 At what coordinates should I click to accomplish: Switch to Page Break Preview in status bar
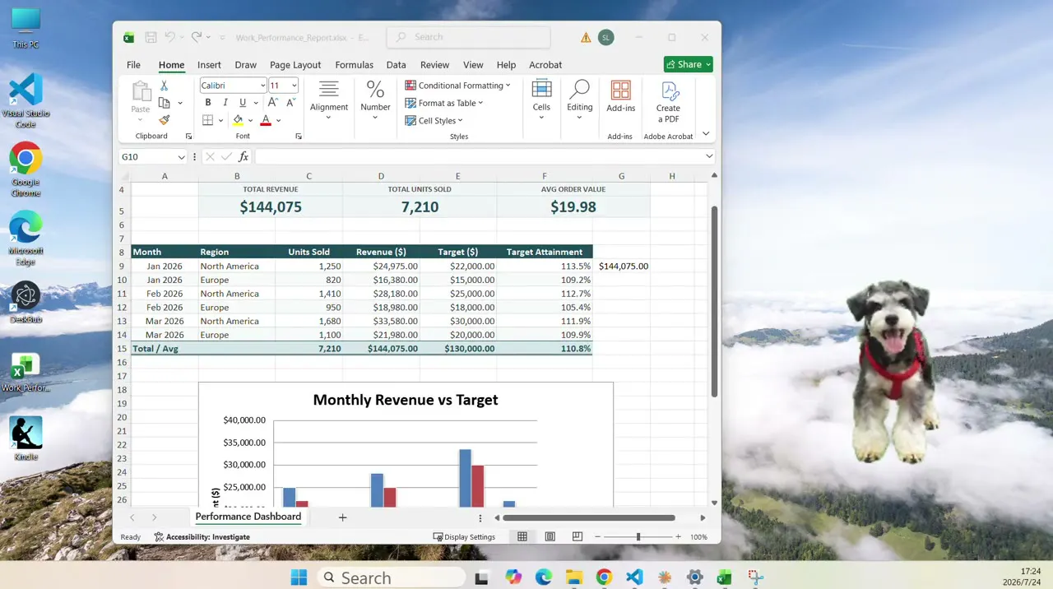[578, 537]
